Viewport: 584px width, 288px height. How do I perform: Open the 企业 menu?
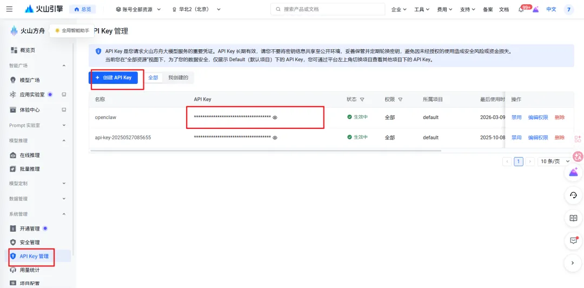[399, 9]
